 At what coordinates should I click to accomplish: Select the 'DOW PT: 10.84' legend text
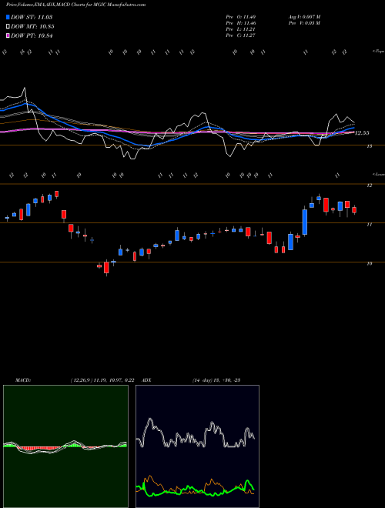32,36
